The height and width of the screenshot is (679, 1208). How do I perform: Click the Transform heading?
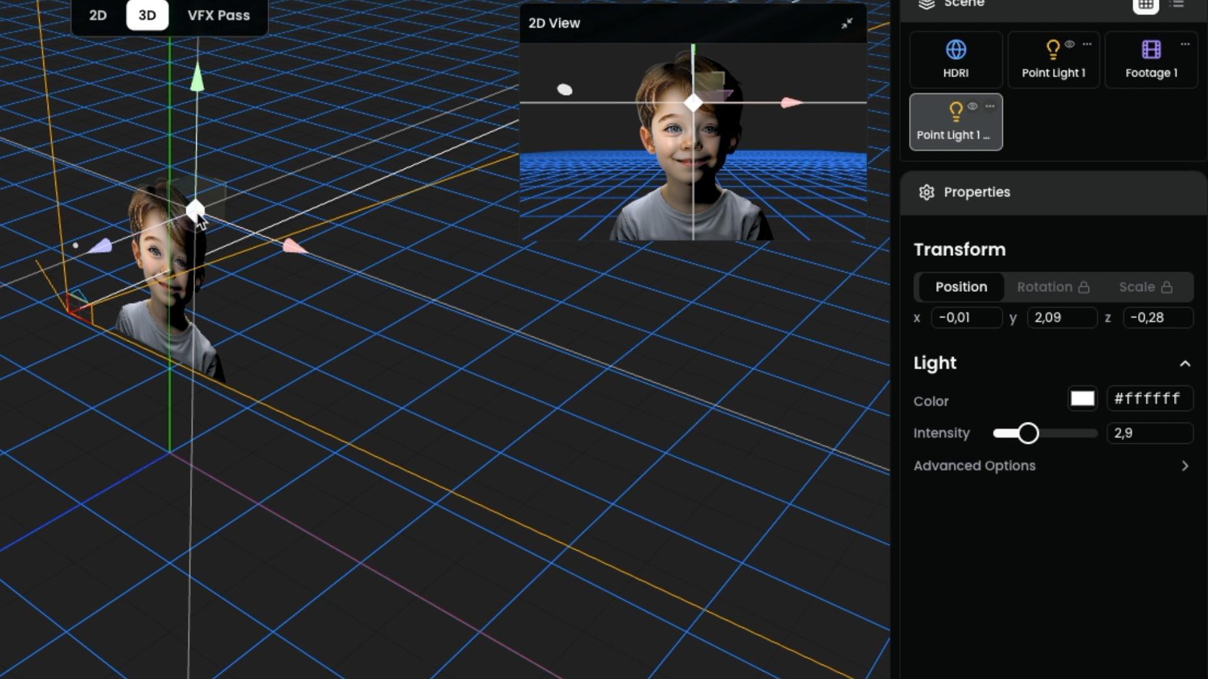959,250
